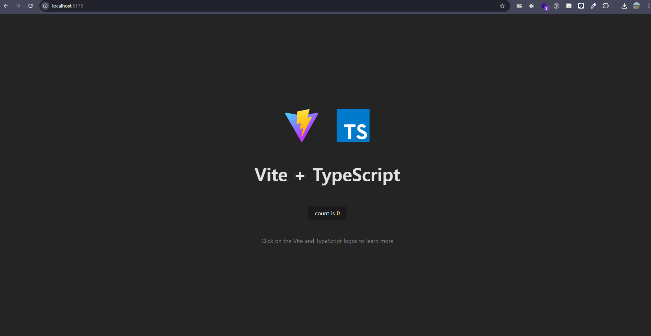Screen dimensions: 651x336
Task: Toggle bookmark star for this page
Action: tap(502, 6)
